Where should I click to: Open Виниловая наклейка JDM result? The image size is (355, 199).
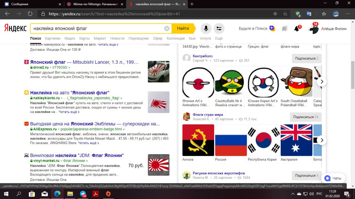(77, 155)
